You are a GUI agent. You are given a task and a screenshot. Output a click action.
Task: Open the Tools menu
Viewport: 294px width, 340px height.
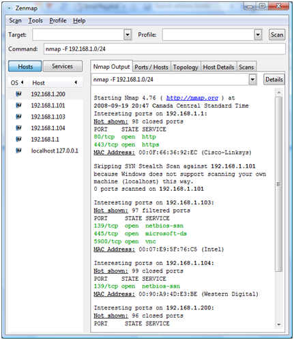coord(35,20)
